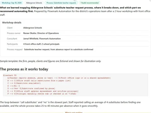
Task: Click the paragraph starting 'The loop between'
Action: coord(70,104)
